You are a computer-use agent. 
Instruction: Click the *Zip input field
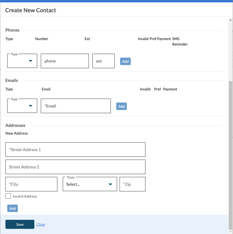point(132,184)
